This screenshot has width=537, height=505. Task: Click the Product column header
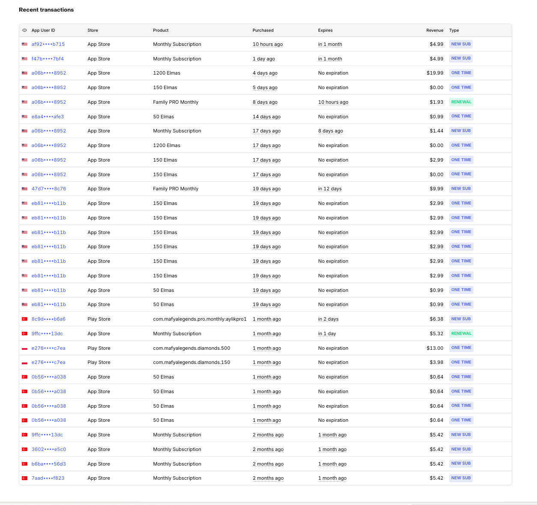point(161,30)
